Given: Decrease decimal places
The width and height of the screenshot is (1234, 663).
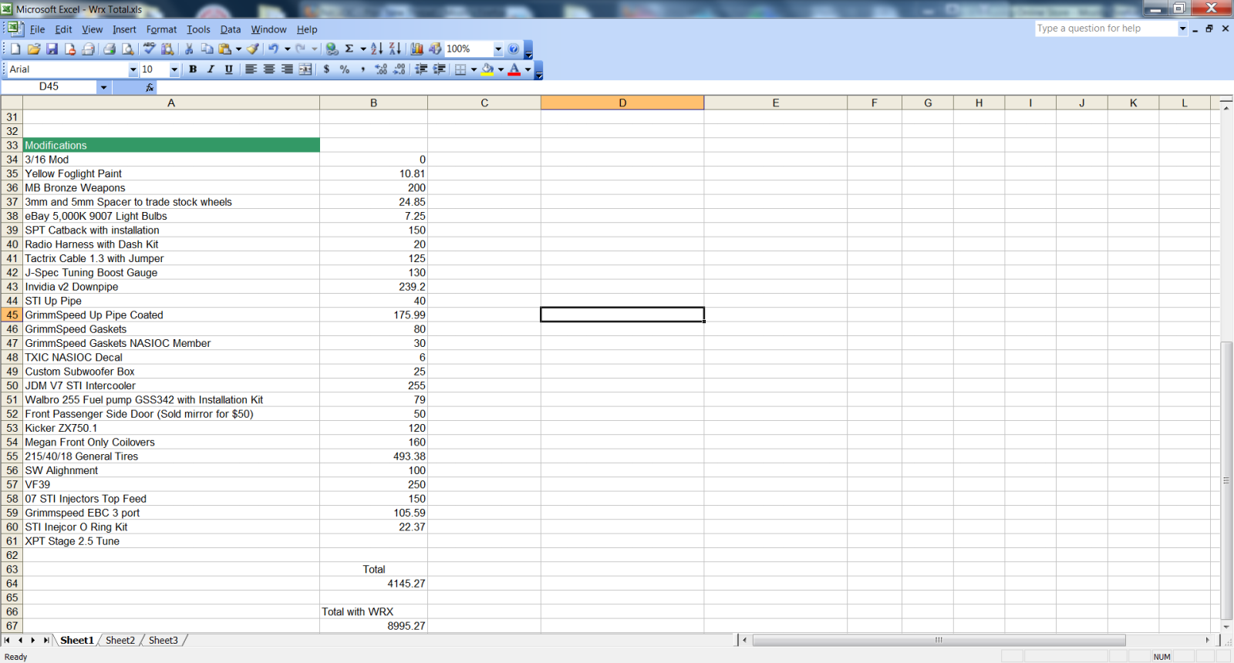Looking at the screenshot, I should click(400, 69).
